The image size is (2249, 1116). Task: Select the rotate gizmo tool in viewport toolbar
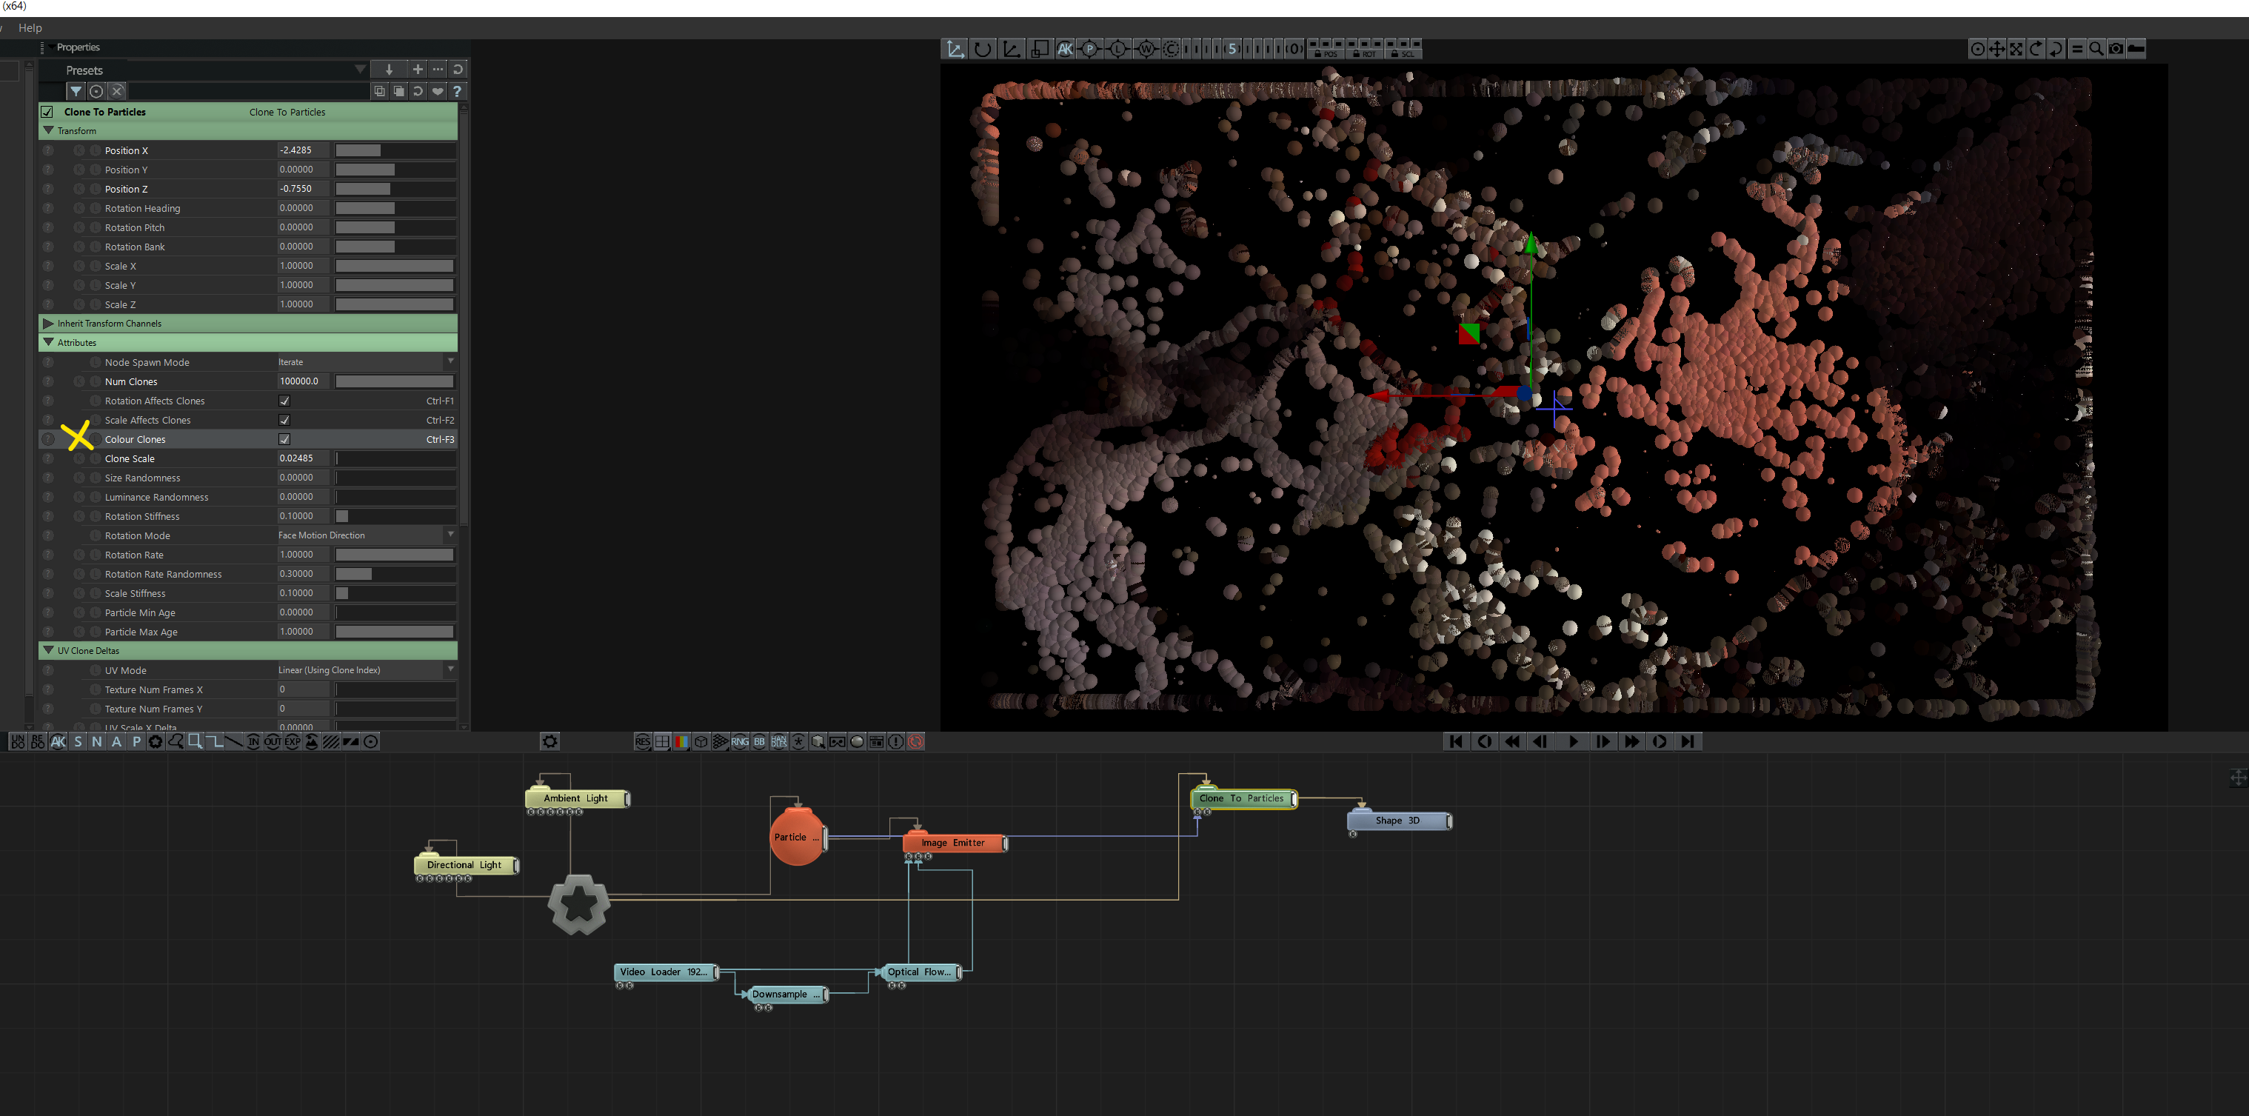(983, 49)
